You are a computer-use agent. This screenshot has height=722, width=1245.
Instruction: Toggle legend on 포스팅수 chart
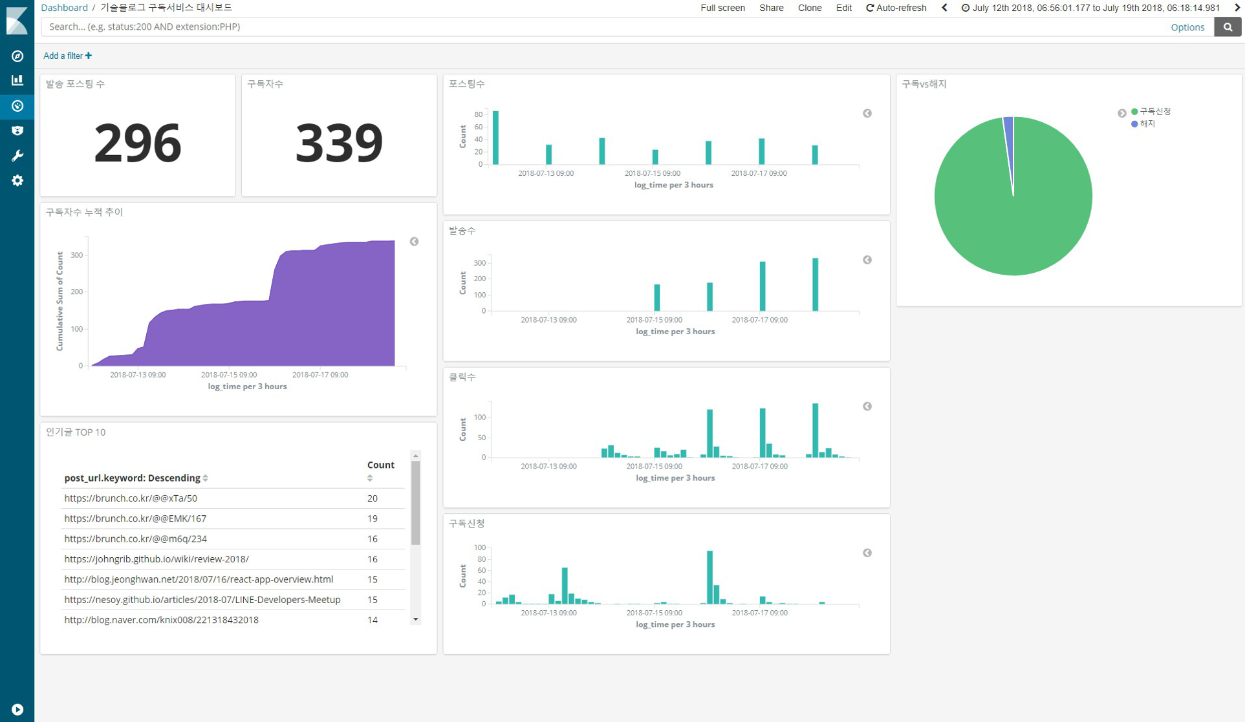[x=867, y=114]
